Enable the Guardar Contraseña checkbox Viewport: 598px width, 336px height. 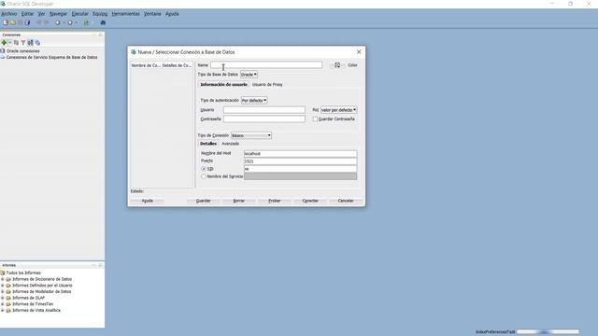pyautogui.click(x=315, y=119)
